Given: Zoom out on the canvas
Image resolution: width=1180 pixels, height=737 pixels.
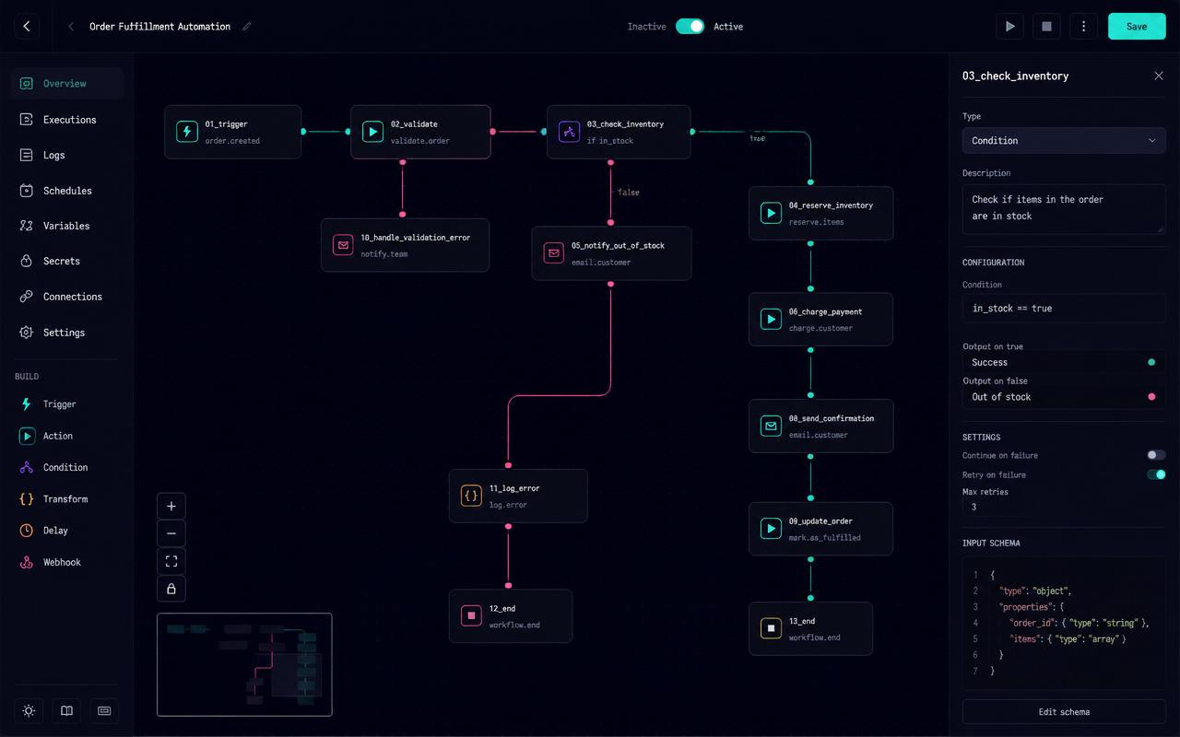Looking at the screenshot, I should [x=171, y=533].
